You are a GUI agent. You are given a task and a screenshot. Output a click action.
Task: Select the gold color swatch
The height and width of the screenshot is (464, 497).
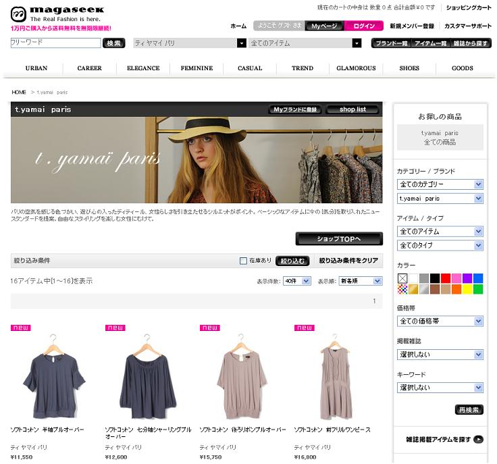tap(413, 289)
